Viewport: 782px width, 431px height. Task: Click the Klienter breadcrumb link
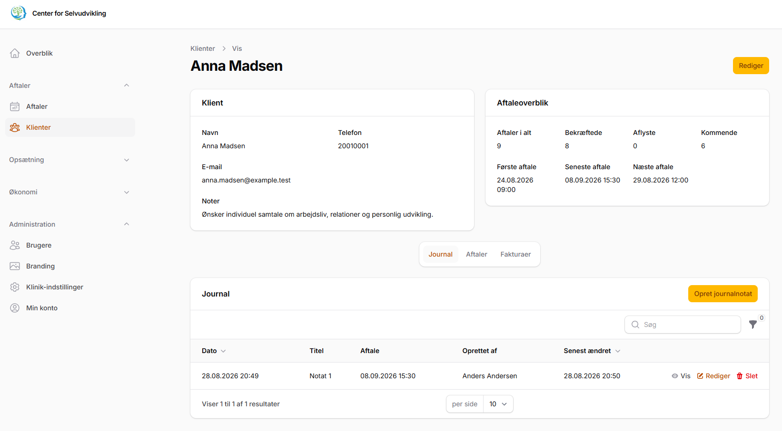203,48
